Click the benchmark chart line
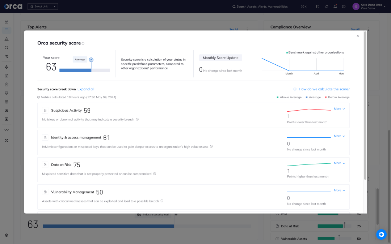 click(303, 65)
